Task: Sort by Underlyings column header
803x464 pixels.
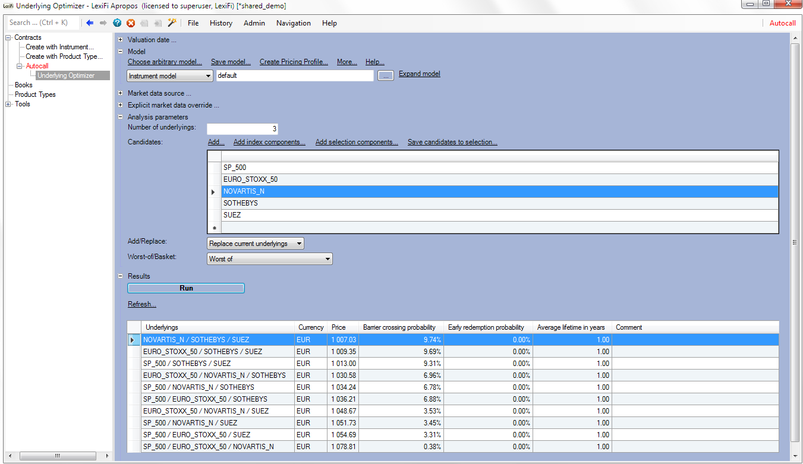Action: click(218, 327)
